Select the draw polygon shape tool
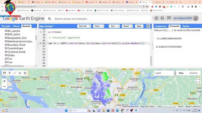The image size is (202, 113). point(20,73)
